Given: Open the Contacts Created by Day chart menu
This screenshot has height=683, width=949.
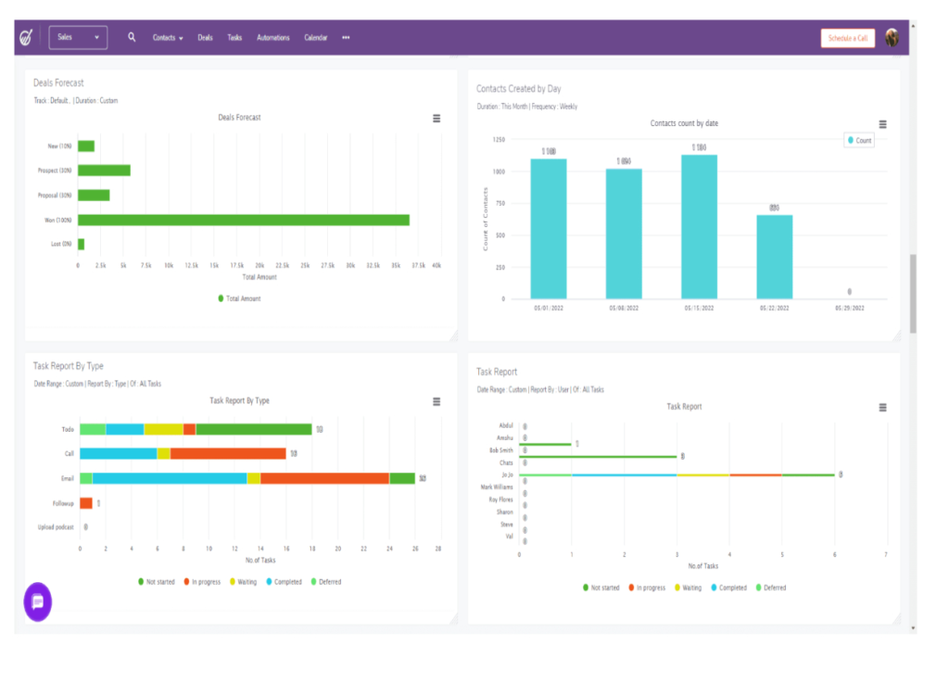Looking at the screenshot, I should pos(884,123).
